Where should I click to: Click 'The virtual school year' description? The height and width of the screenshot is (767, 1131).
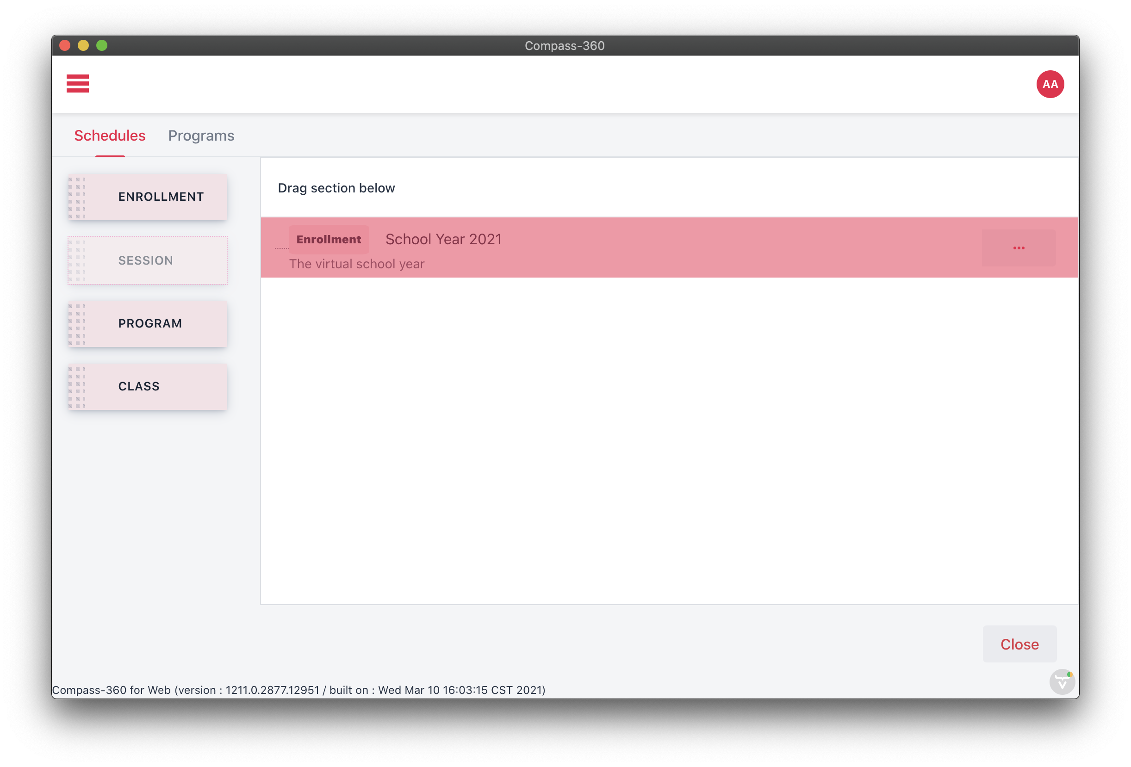(356, 264)
